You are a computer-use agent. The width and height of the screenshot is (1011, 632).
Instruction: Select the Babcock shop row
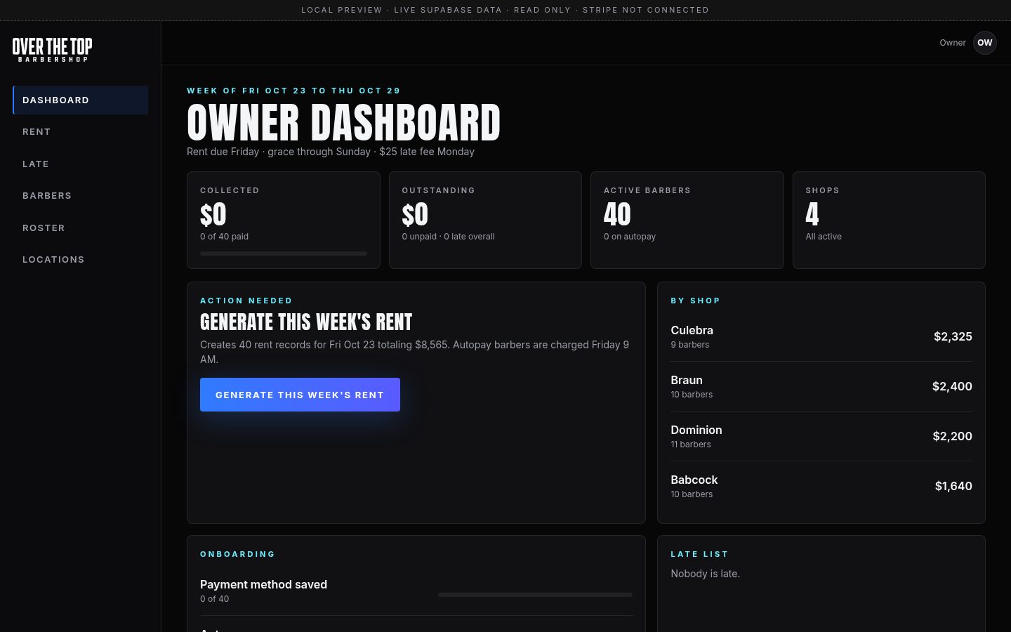pyautogui.click(x=821, y=486)
